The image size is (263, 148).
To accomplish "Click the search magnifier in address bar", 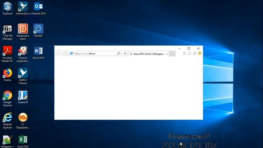I will point(118,53).
